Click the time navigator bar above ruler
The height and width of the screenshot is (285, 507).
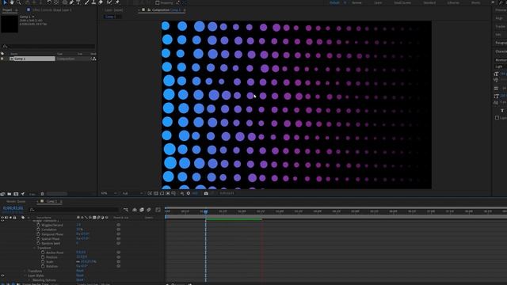coord(336,207)
